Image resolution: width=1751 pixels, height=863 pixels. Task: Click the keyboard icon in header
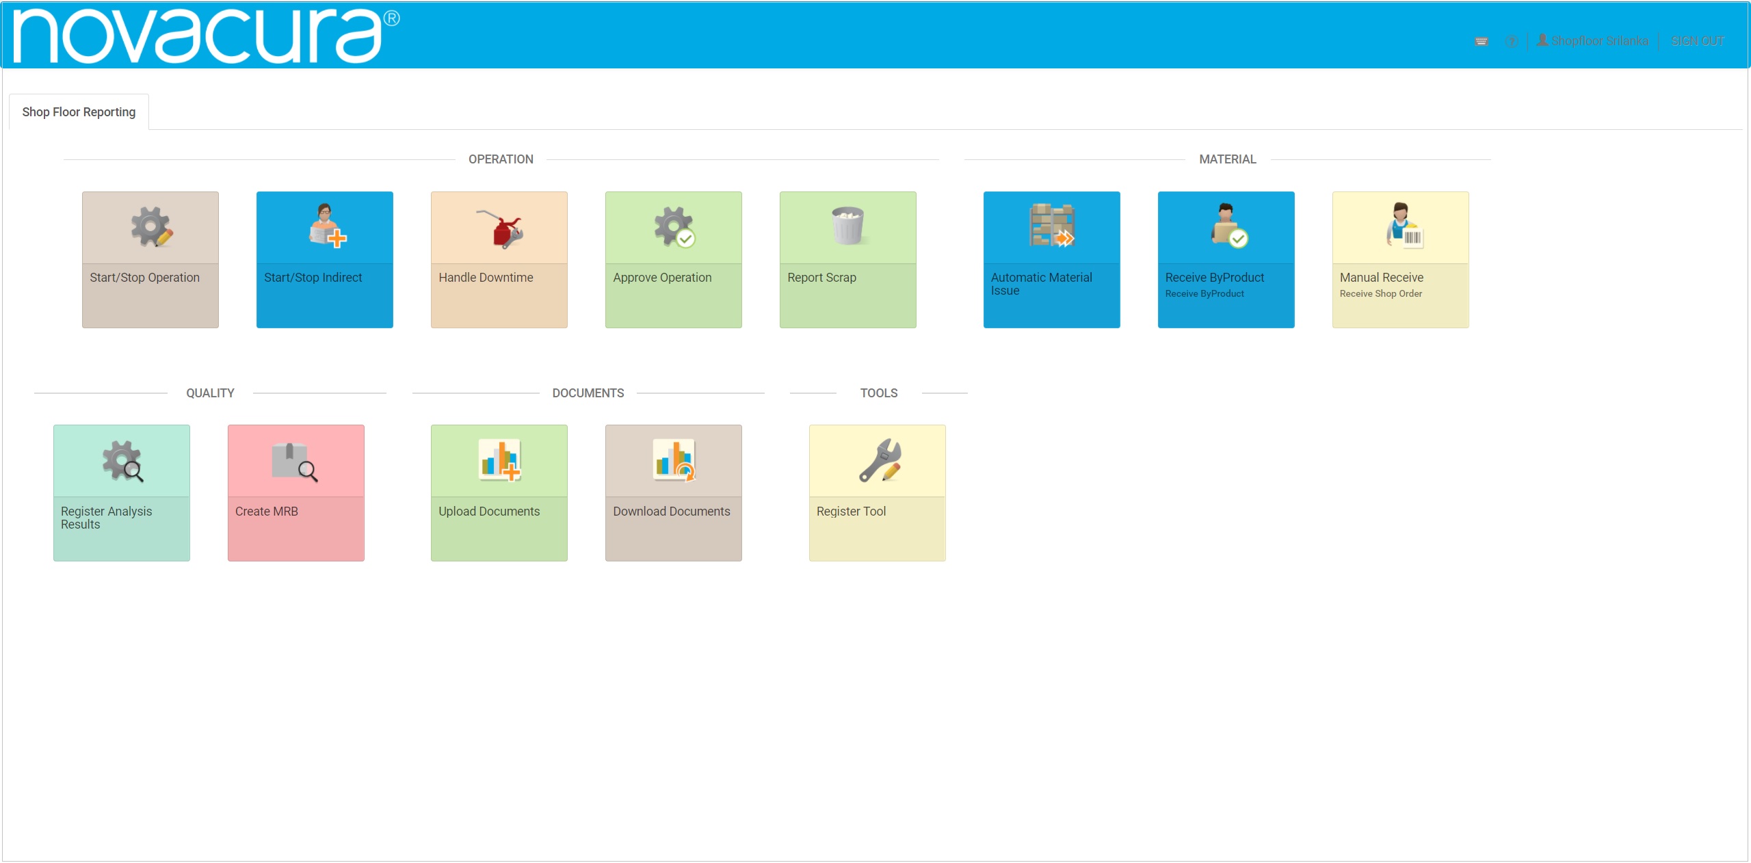pyautogui.click(x=1482, y=42)
